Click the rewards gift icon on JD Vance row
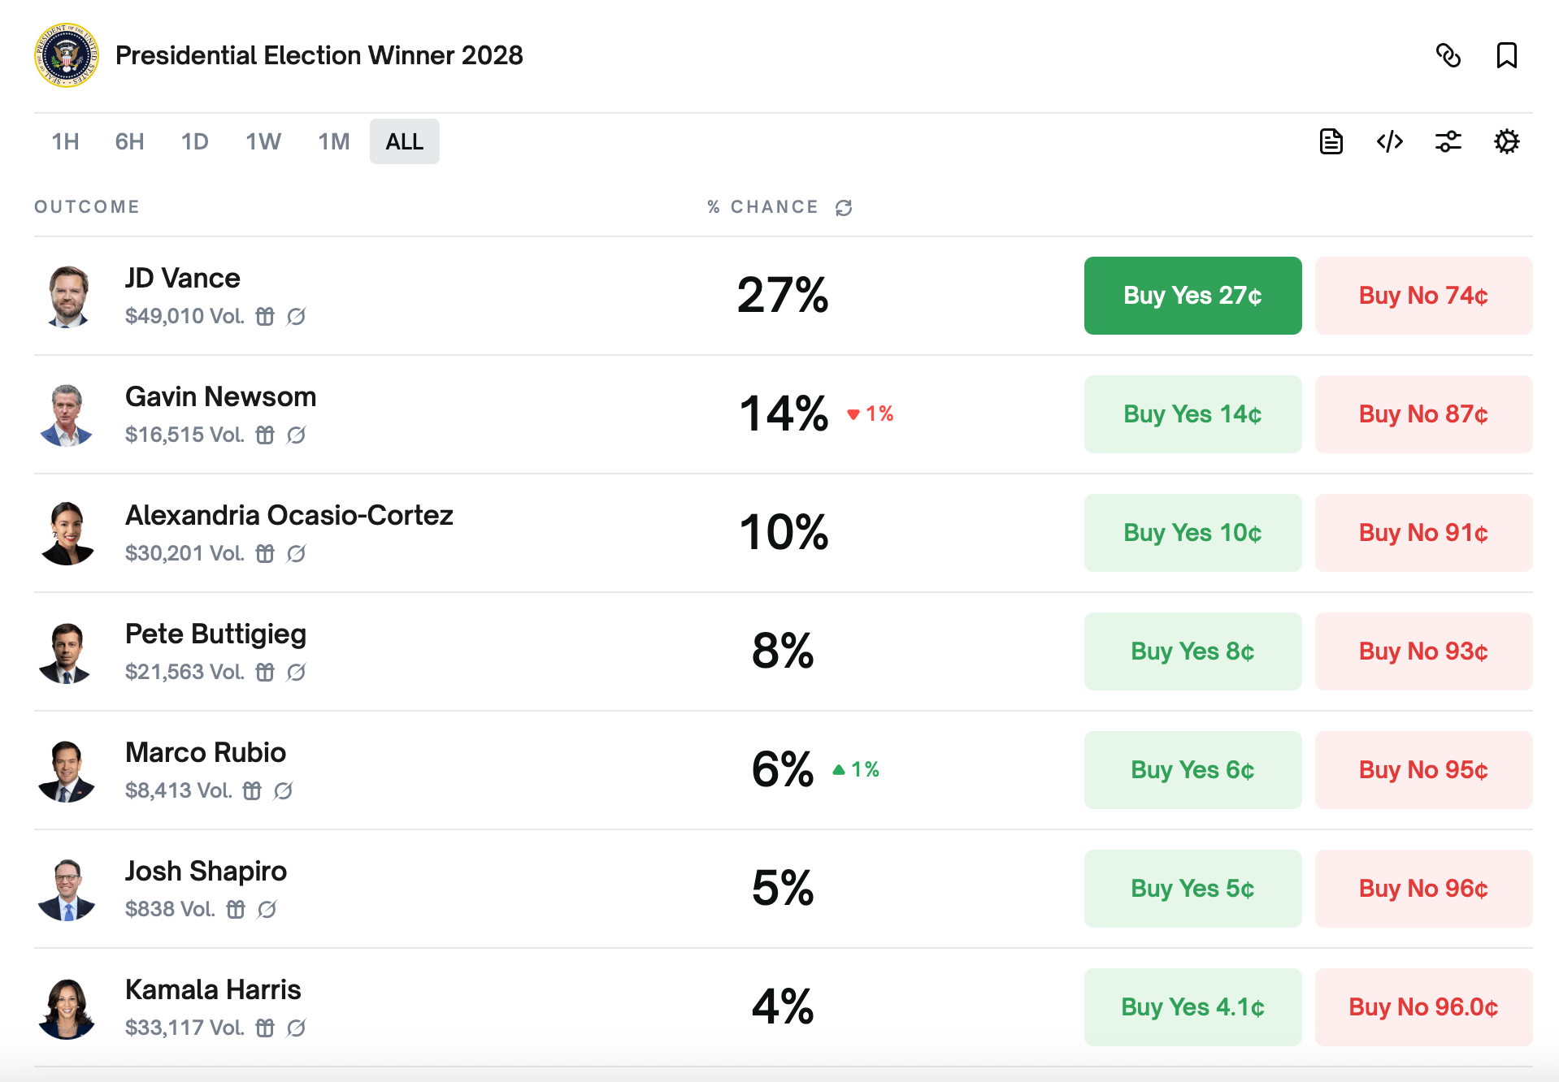Screen dimensions: 1559x1082 265,317
